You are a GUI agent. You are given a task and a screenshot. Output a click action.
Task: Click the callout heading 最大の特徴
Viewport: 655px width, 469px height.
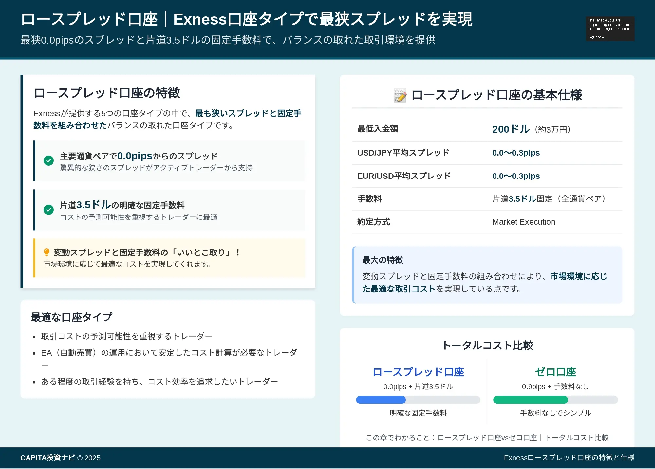point(383,260)
